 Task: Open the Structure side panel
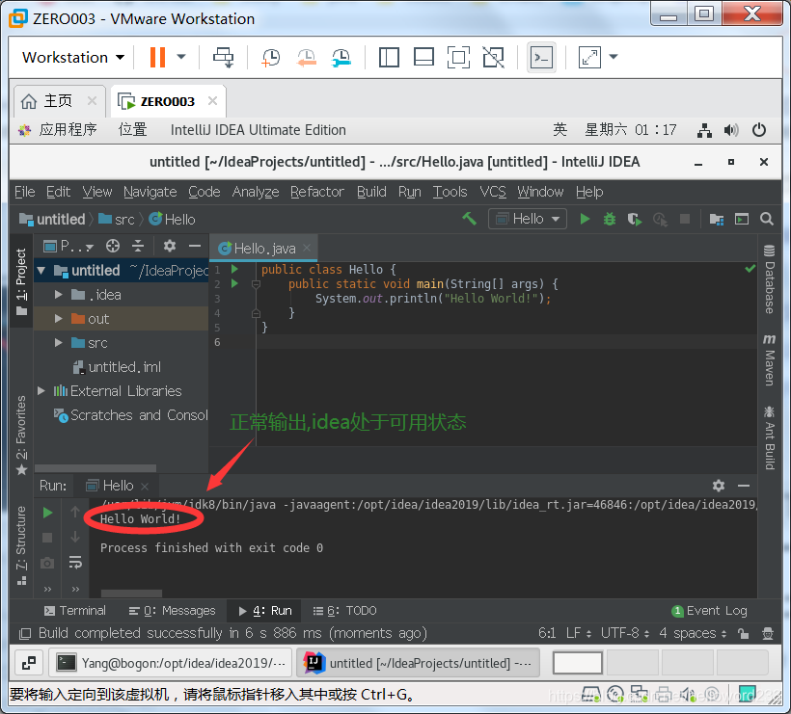(x=21, y=545)
